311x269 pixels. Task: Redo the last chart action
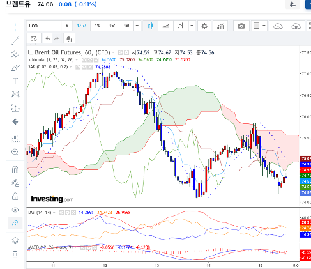click(57, 38)
